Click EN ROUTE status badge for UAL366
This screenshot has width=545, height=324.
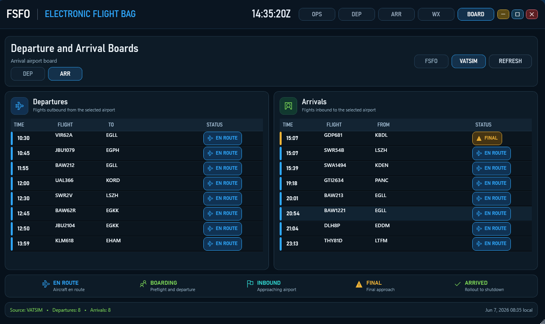(x=222, y=184)
